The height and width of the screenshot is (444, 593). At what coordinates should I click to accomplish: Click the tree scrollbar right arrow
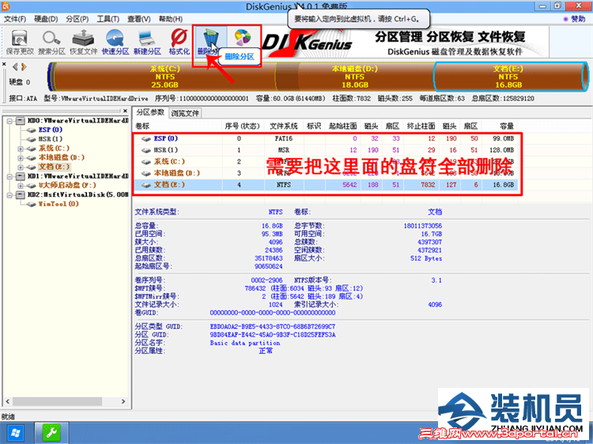pos(123,401)
